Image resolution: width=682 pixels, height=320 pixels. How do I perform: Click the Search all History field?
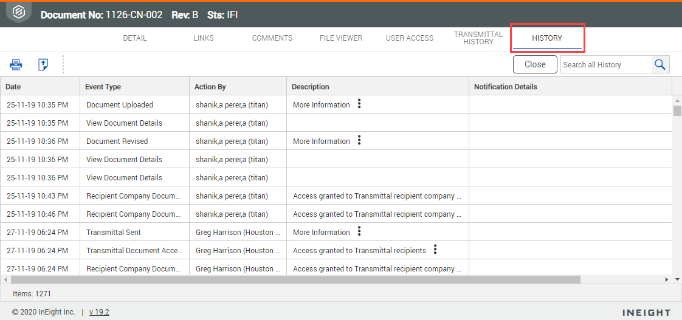coord(606,64)
